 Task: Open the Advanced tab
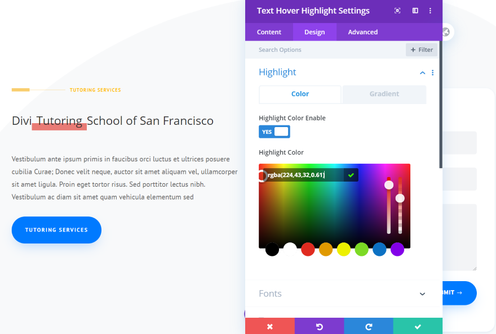point(363,32)
